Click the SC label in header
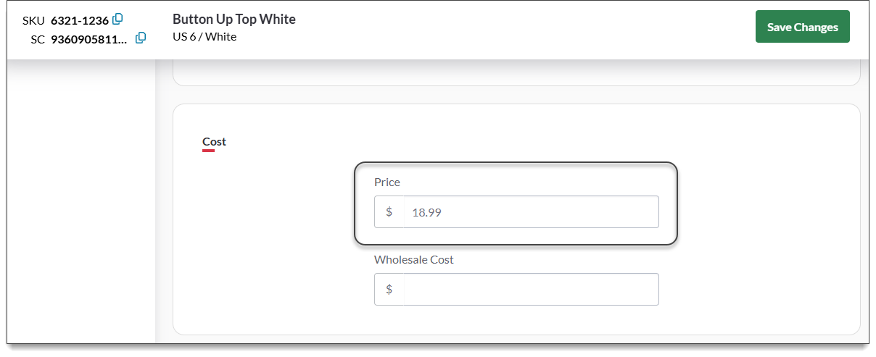The width and height of the screenshot is (876, 357). pyautogui.click(x=38, y=39)
